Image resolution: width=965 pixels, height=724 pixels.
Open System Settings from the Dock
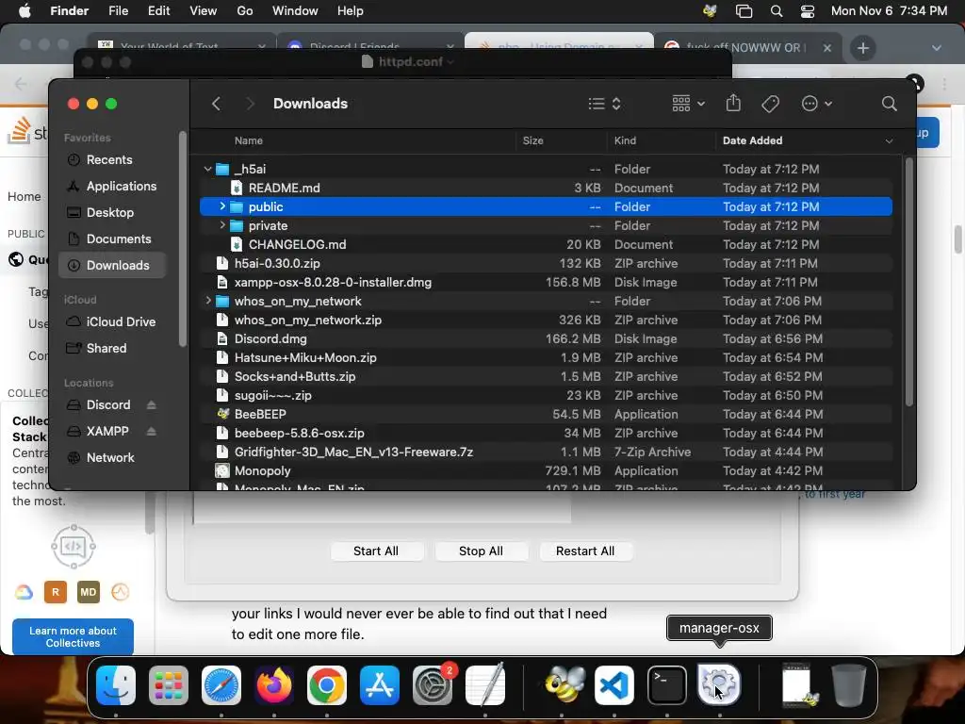coord(433,685)
